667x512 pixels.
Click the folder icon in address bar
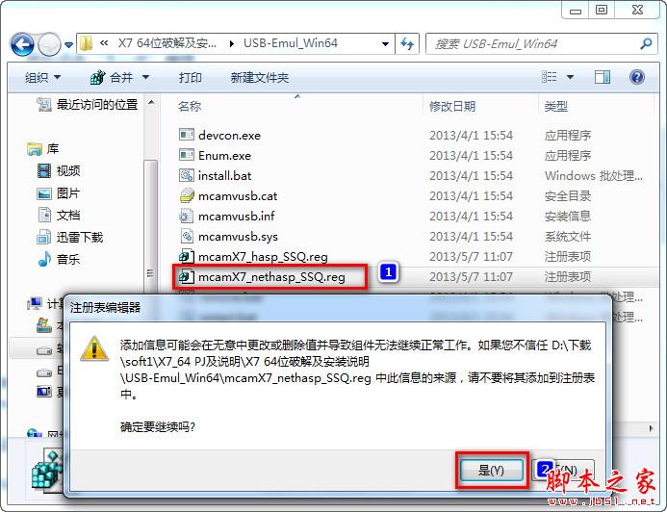pos(87,43)
